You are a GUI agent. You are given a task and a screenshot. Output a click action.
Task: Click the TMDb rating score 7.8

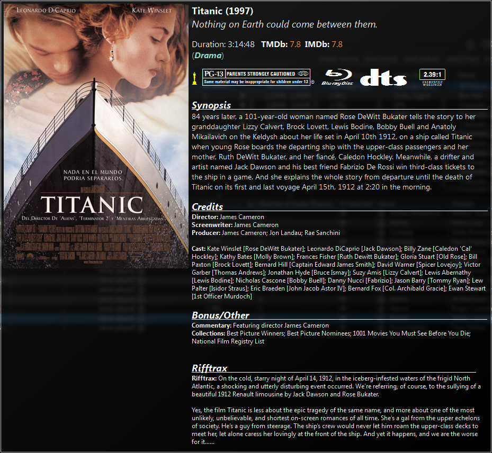(295, 44)
